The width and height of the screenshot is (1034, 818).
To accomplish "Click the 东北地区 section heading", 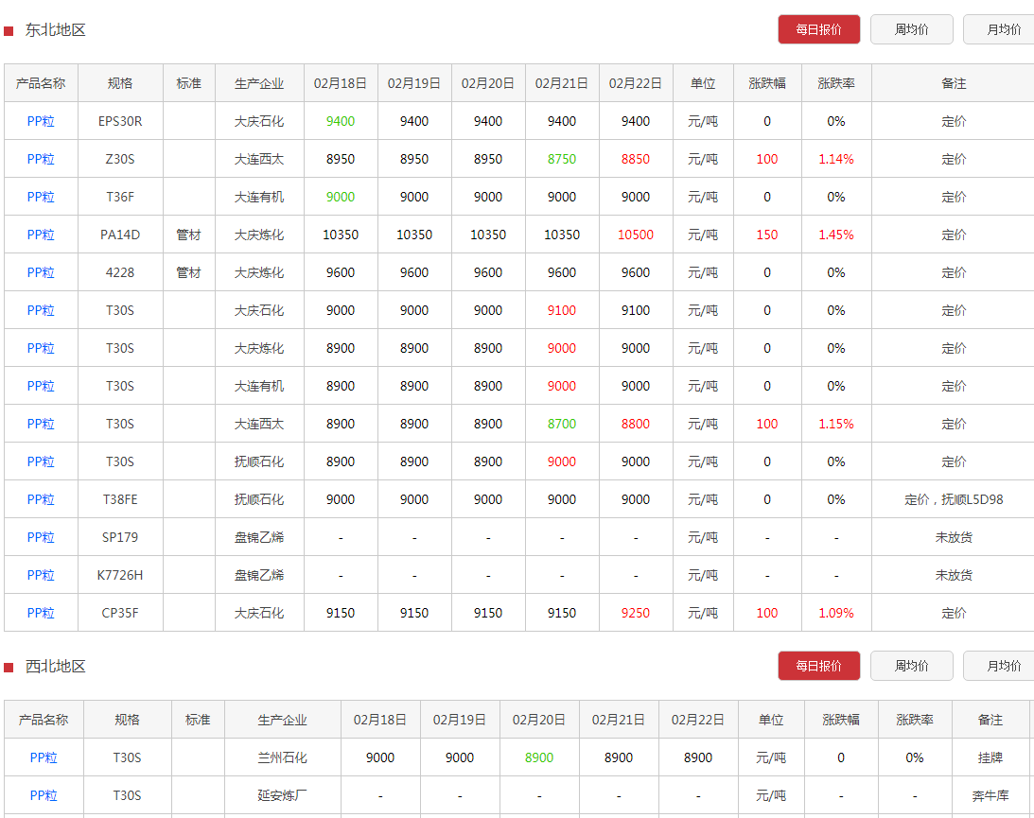I will pos(56,30).
